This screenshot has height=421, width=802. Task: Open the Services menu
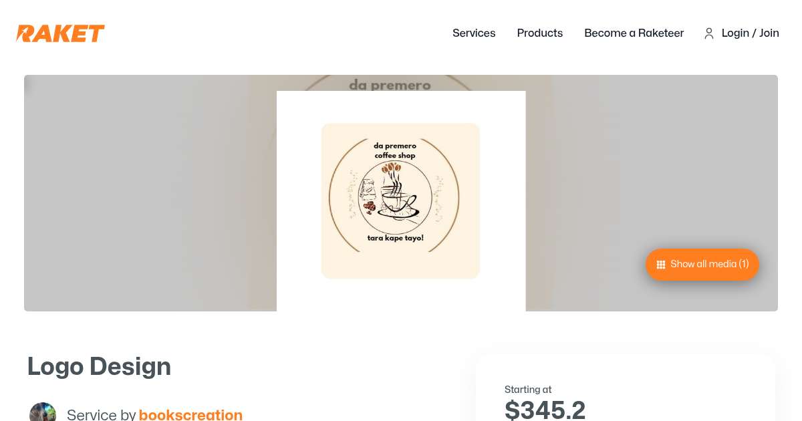[x=474, y=33]
